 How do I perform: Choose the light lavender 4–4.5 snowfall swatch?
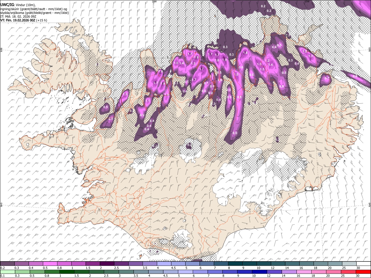click(x=164, y=264)
